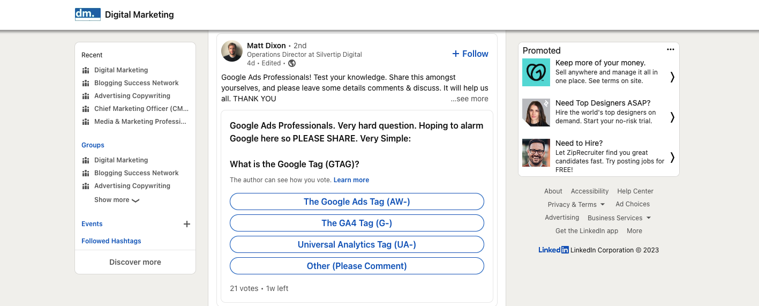Screen dimensions: 759x306
Task: Open Matt Dixon's profile photo
Action: pos(232,51)
